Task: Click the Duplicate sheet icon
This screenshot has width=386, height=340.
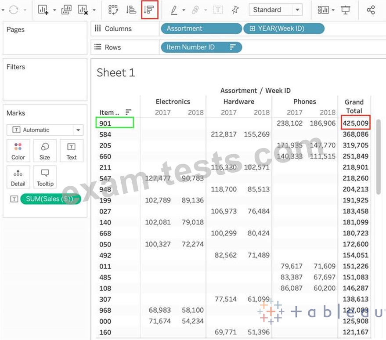Action: [x=66, y=10]
